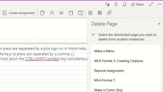This screenshot has height=92, width=163.
Task: Click the cloud sync status icon
Action: point(107,4)
